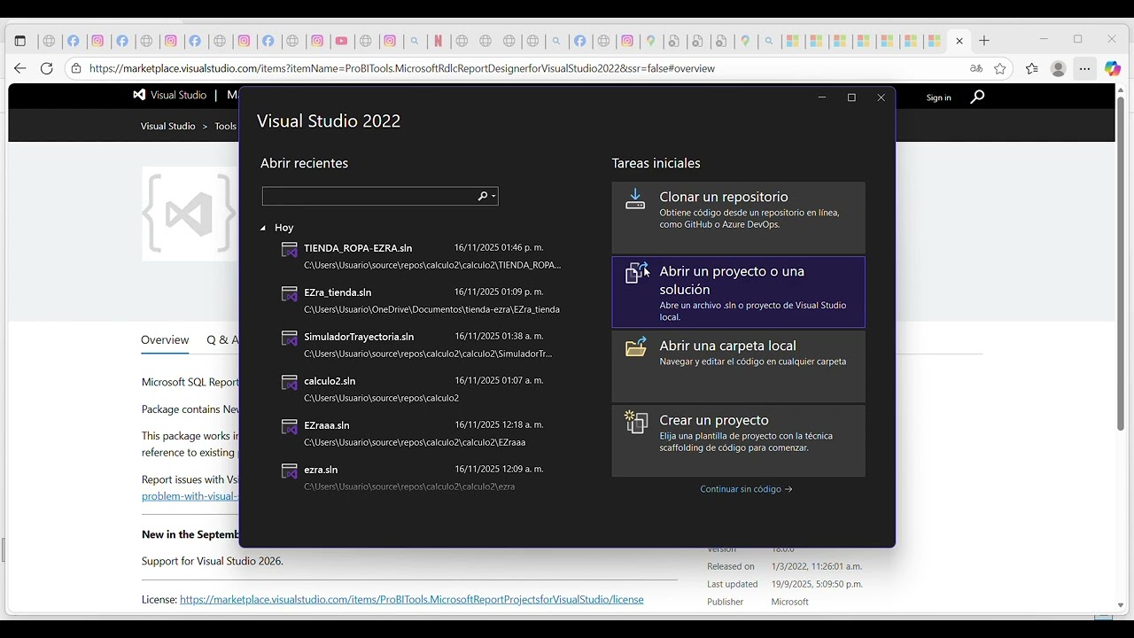
Task: Click the magnifier in the recent projects search
Action: click(483, 196)
